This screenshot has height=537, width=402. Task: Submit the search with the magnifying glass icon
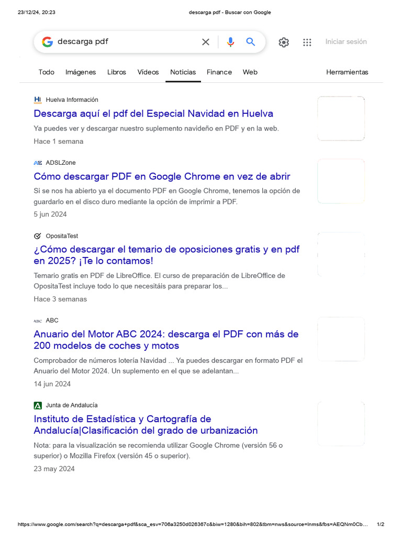pyautogui.click(x=251, y=42)
